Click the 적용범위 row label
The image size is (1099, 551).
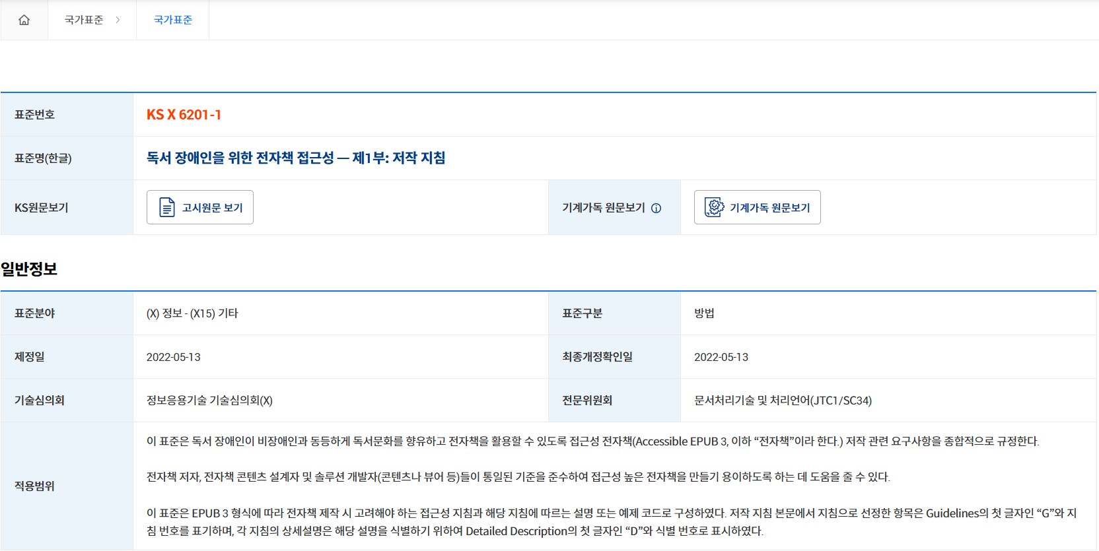coord(34,486)
